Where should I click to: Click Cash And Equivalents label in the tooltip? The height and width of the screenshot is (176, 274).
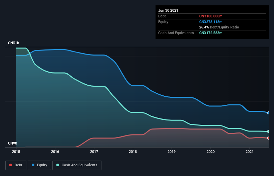tap(176, 33)
